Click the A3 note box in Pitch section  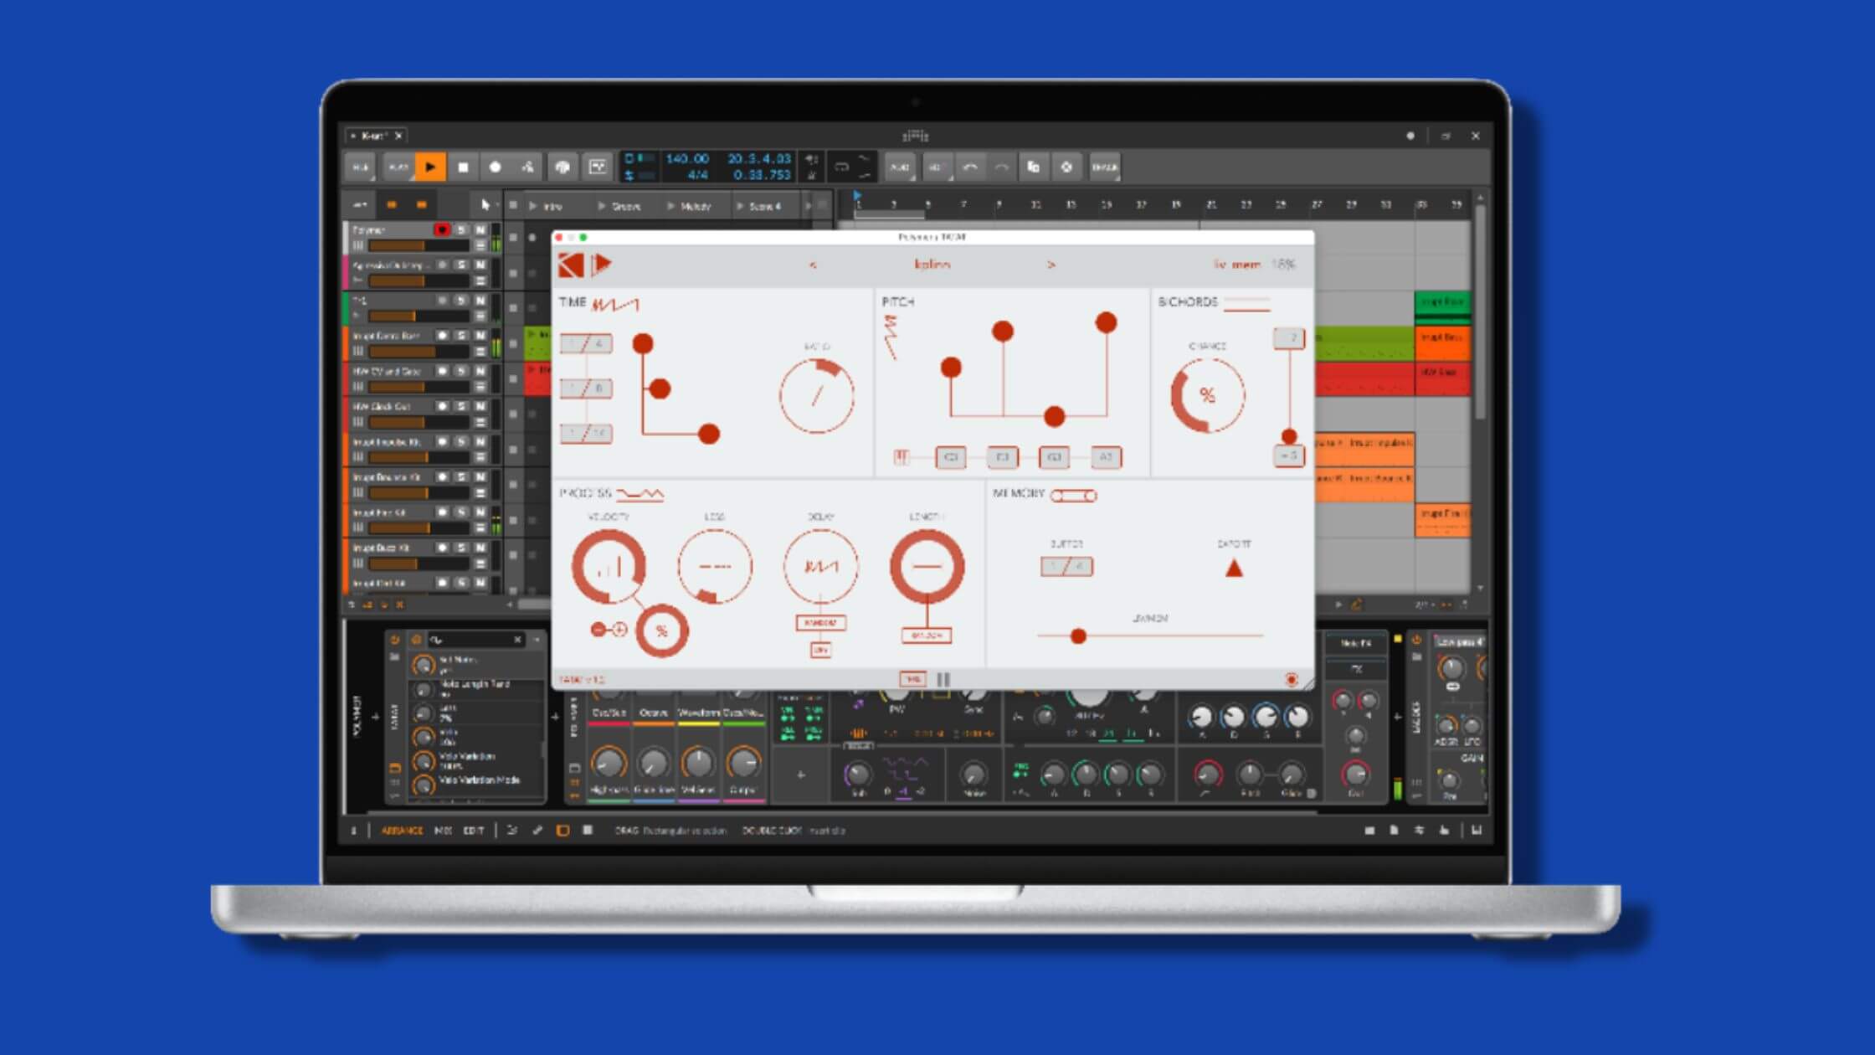(1107, 457)
